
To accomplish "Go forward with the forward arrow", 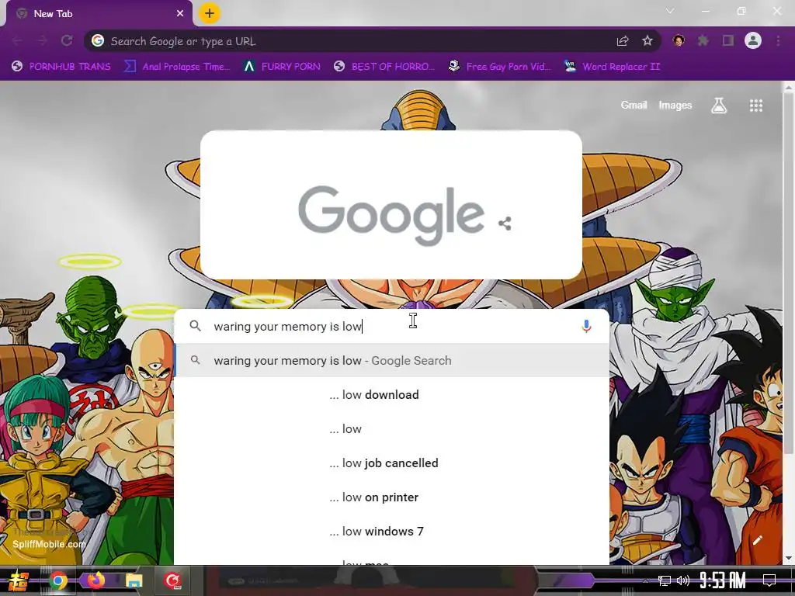I will [42, 41].
